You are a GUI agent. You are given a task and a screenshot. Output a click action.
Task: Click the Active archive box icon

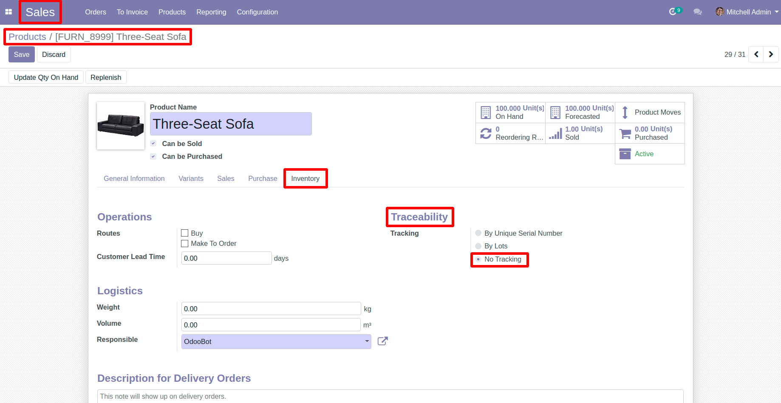625,154
